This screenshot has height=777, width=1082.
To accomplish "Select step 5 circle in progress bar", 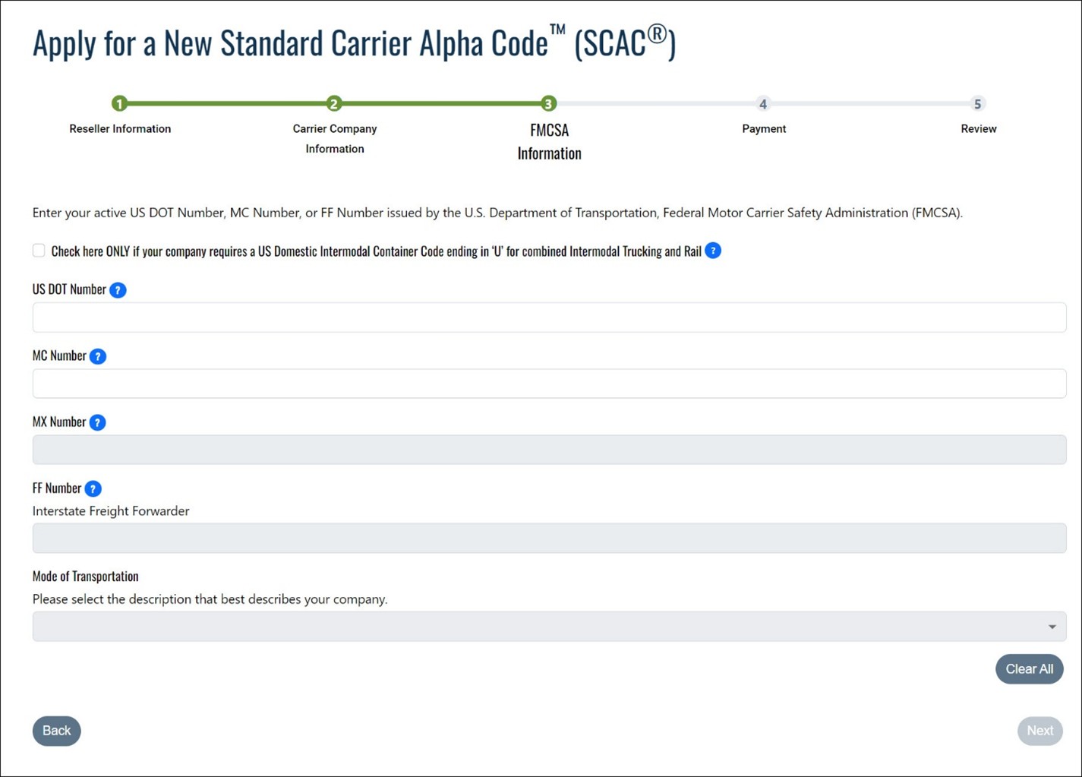I will pos(978,103).
